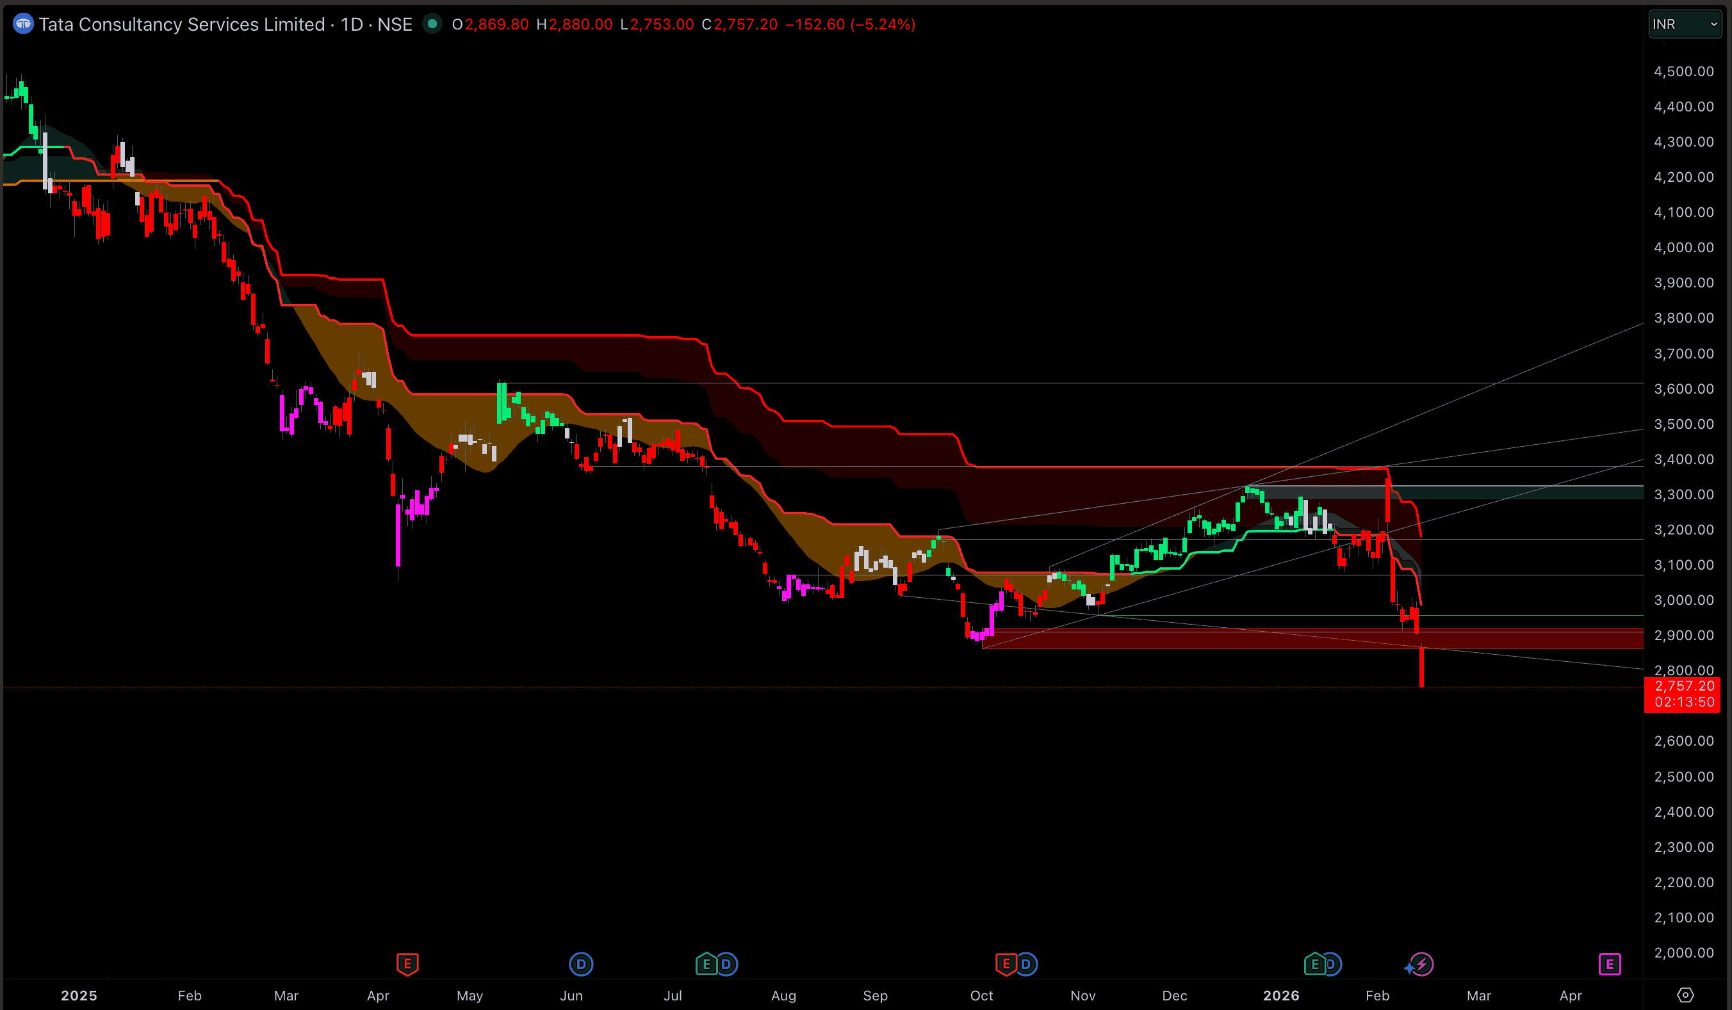Viewport: 1732px width, 1010px height.
Task: Click the October dividend D marker
Action: click(x=1026, y=964)
